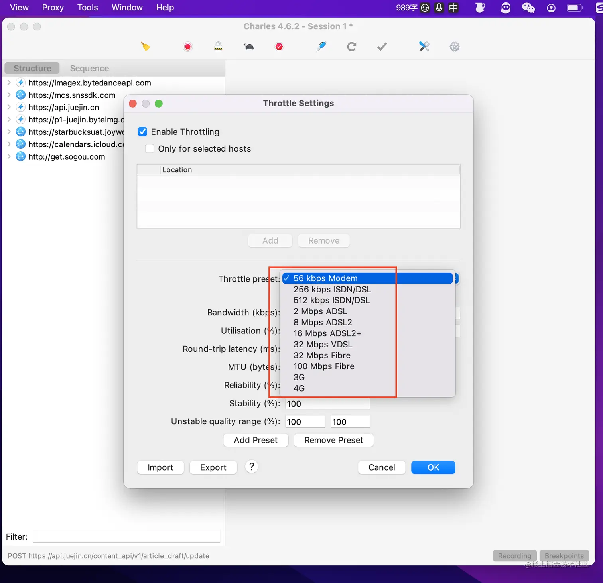
Task: Choose the 4G throttle preset
Action: click(367, 388)
